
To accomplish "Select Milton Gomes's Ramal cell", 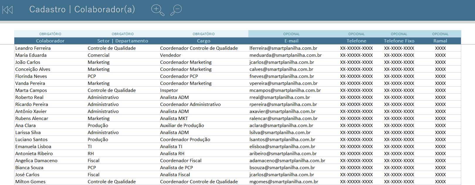I will 440,182.
